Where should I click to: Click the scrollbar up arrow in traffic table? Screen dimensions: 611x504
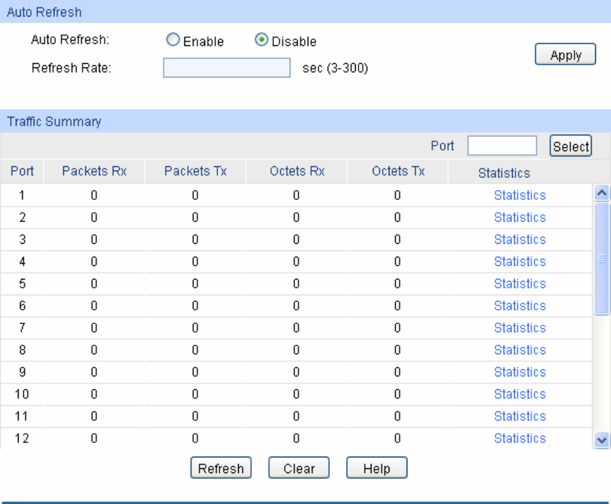click(x=602, y=192)
